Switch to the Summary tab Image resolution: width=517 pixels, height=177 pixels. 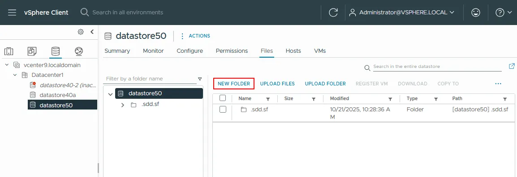[117, 51]
